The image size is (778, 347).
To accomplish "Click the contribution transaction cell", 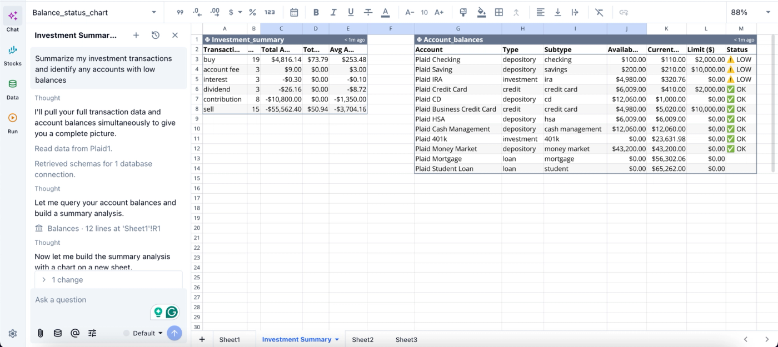I will (x=225, y=99).
